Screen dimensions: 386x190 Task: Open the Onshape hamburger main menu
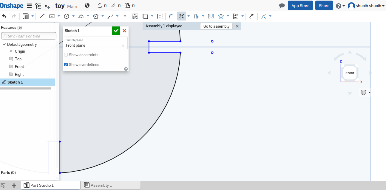pyautogui.click(x=29, y=6)
